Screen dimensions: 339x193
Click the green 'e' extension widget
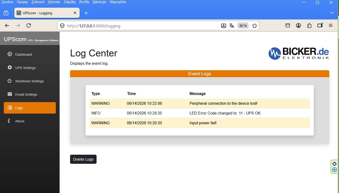coord(334,170)
